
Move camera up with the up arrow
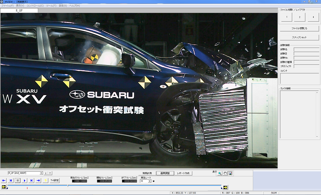[x=50, y=173]
